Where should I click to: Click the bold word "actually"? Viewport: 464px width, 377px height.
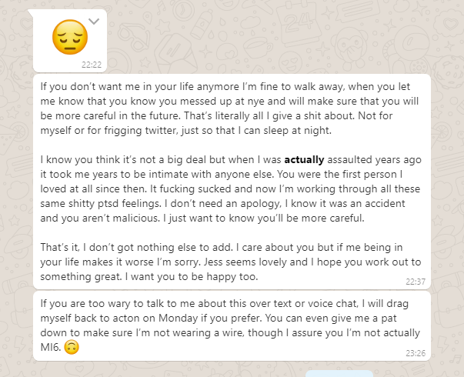tap(304, 160)
